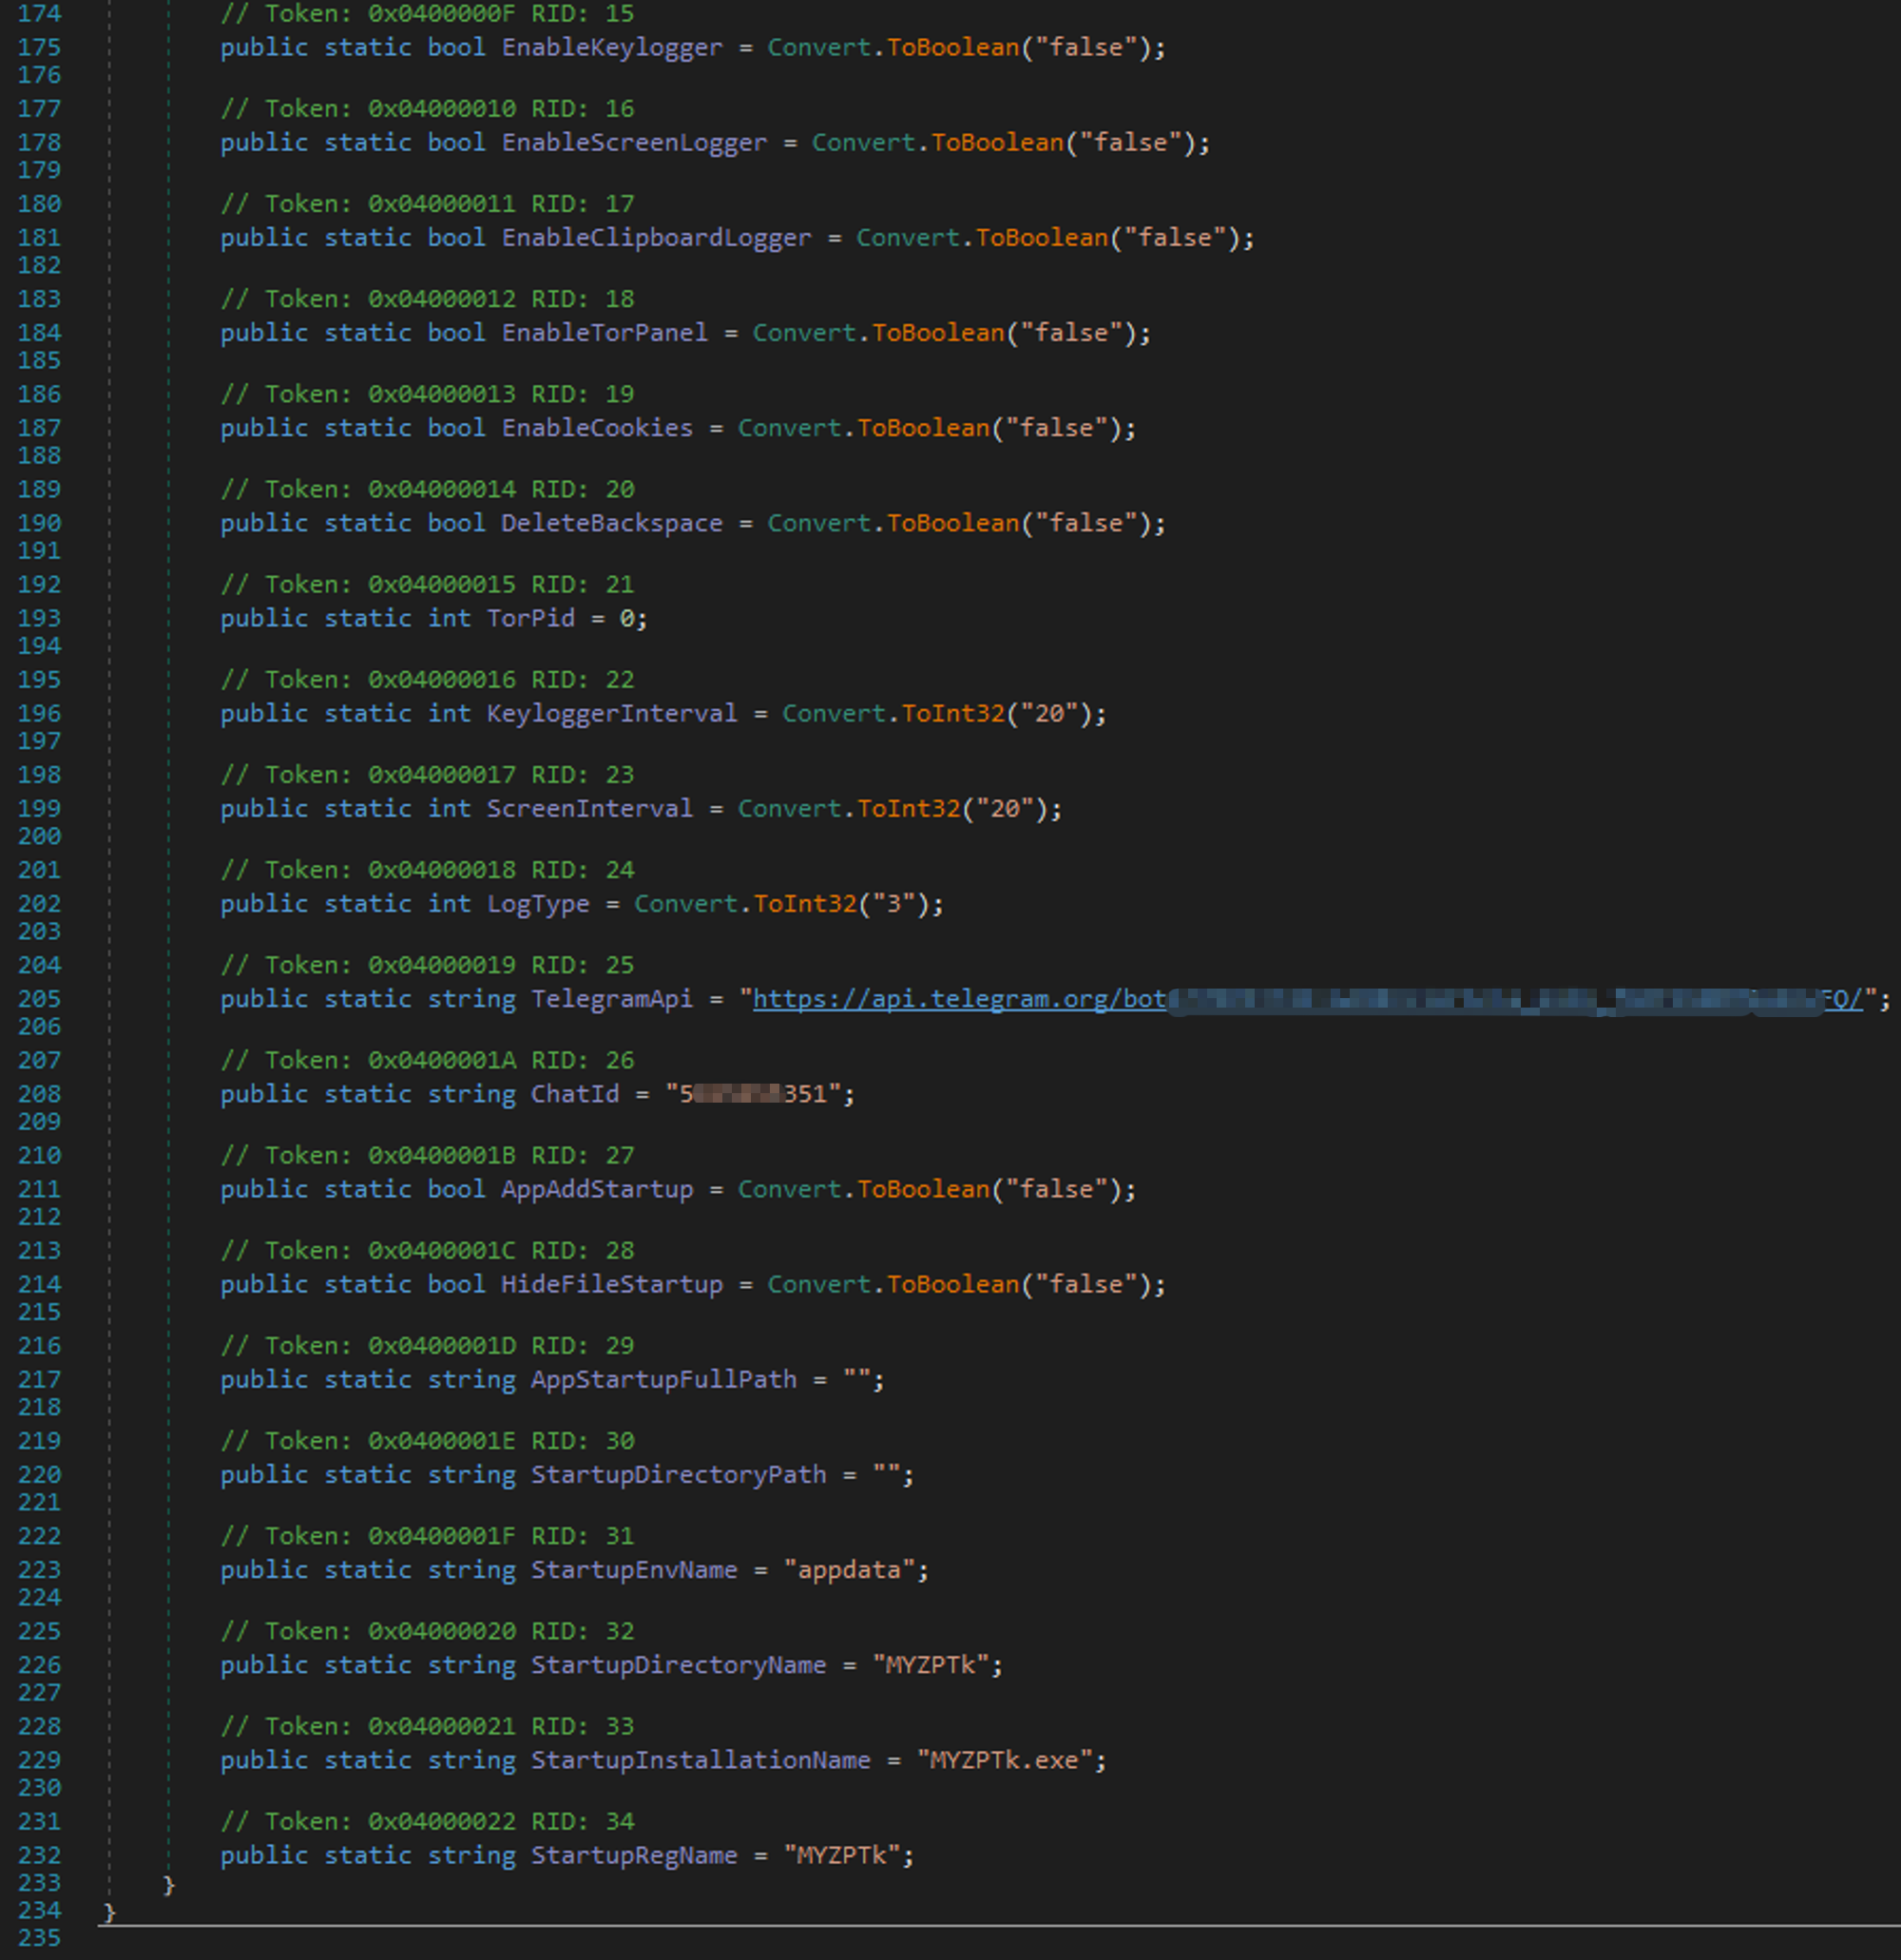Click the EnableTorPanel identifier

(x=604, y=332)
